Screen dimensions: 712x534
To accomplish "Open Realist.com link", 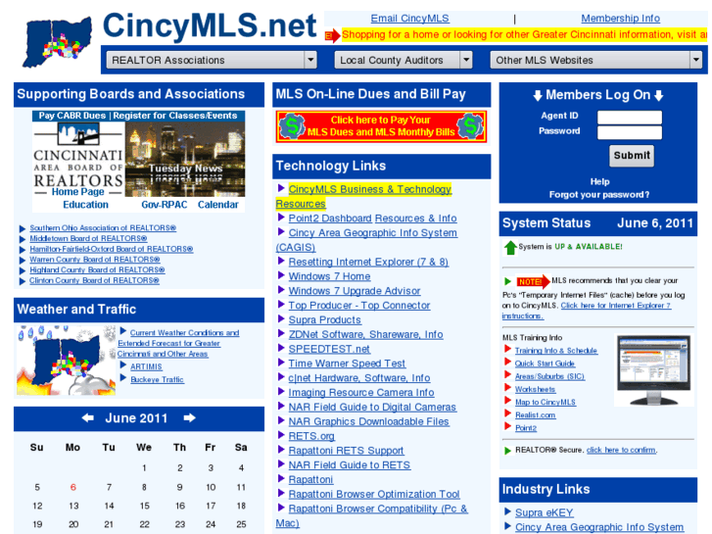I will pyautogui.click(x=536, y=414).
